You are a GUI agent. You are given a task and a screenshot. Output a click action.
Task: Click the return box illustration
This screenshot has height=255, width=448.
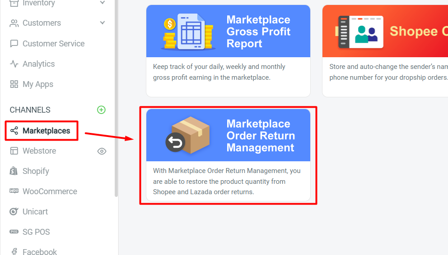point(188,135)
